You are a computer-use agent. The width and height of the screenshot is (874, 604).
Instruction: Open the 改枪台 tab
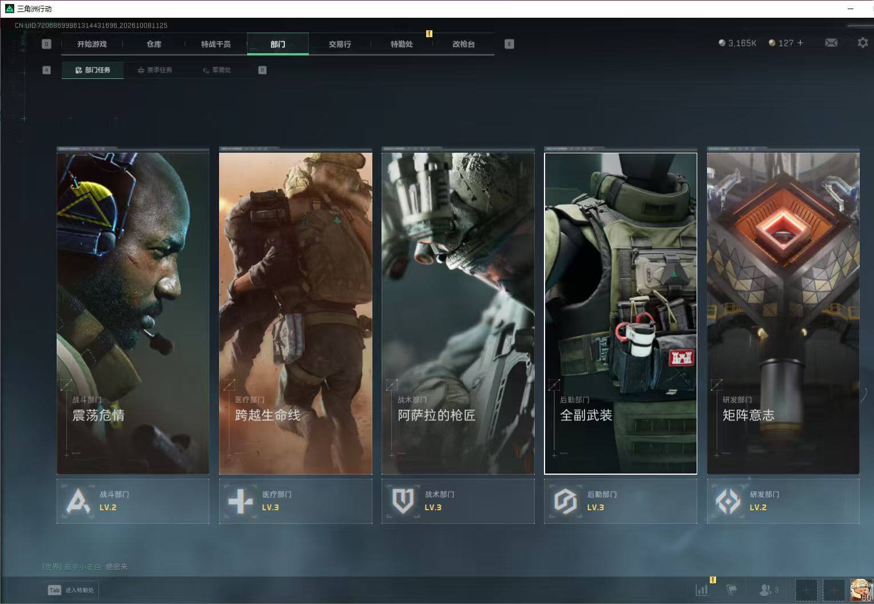[463, 44]
